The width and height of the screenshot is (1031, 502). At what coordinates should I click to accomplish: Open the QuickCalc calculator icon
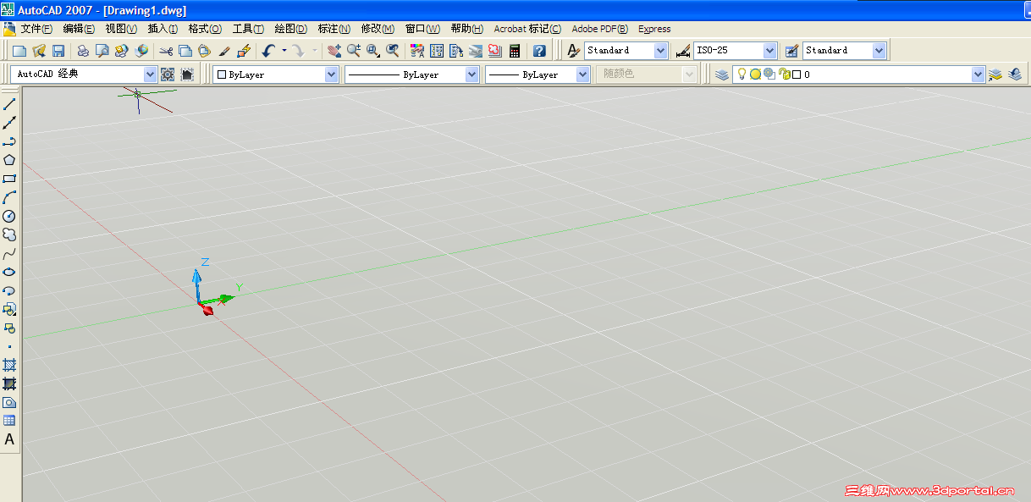click(514, 51)
